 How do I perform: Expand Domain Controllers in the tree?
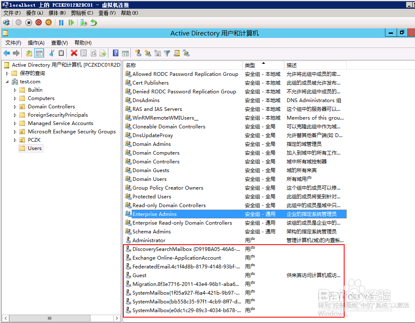tap(15, 107)
